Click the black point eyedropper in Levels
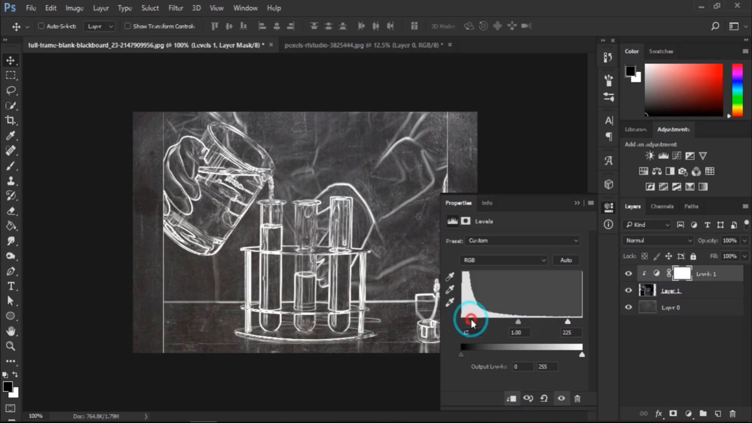This screenshot has width=752, height=423. [x=450, y=277]
